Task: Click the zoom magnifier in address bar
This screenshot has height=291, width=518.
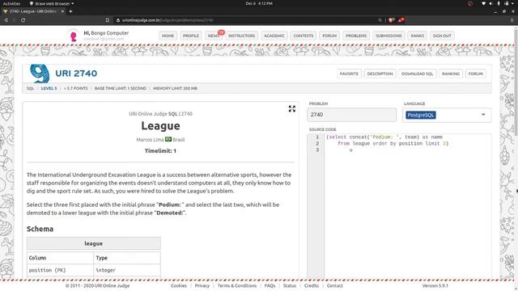Action: 380,20
